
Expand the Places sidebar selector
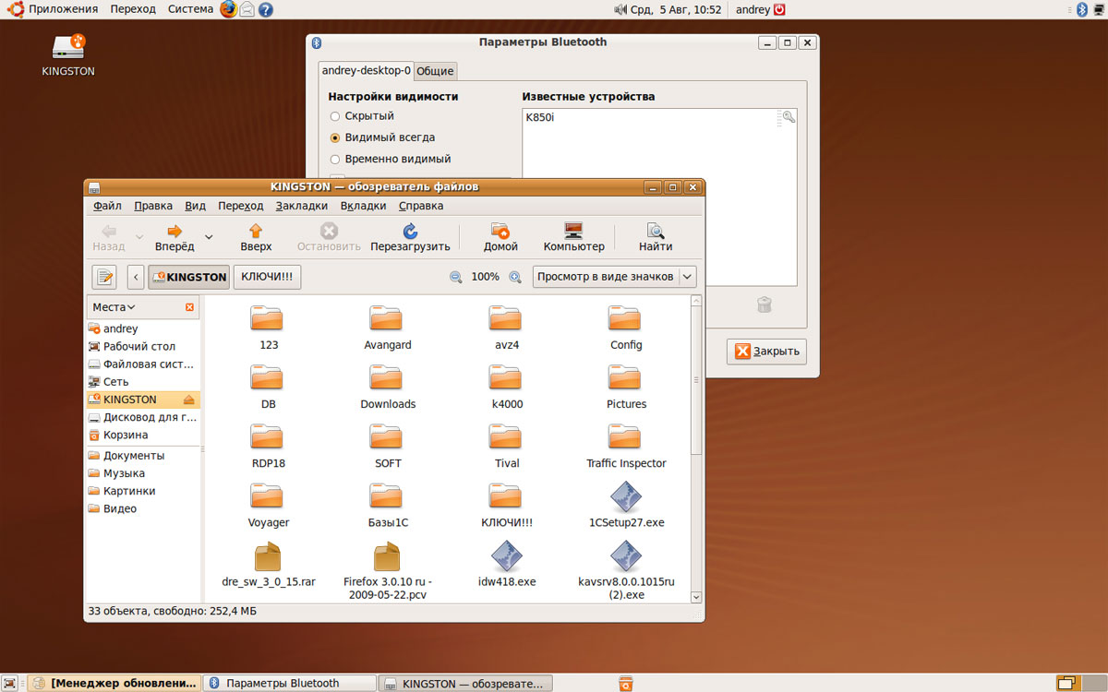coord(114,307)
